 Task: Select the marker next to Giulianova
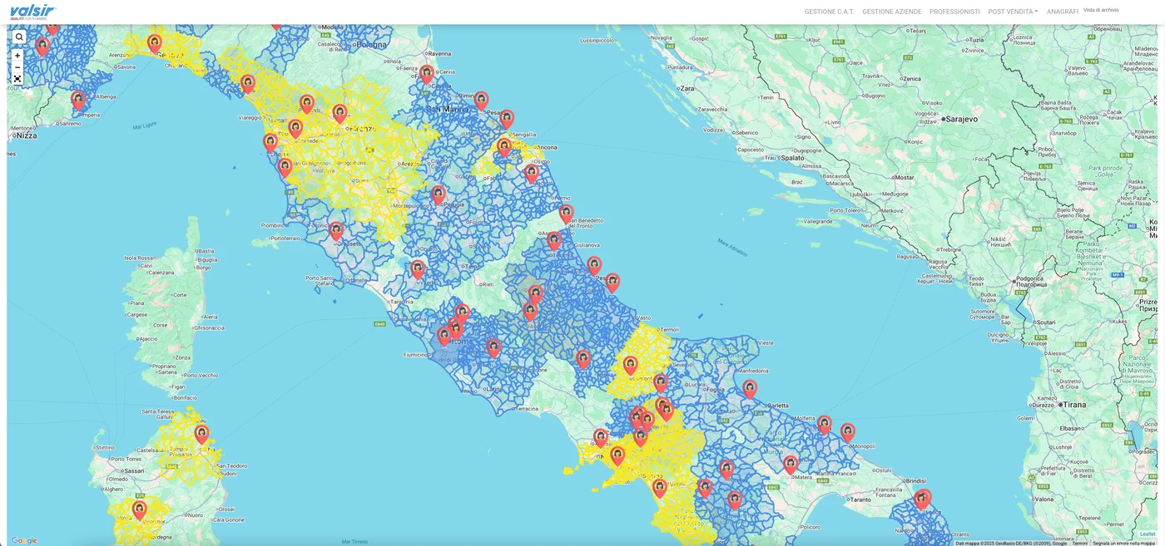pyautogui.click(x=554, y=241)
